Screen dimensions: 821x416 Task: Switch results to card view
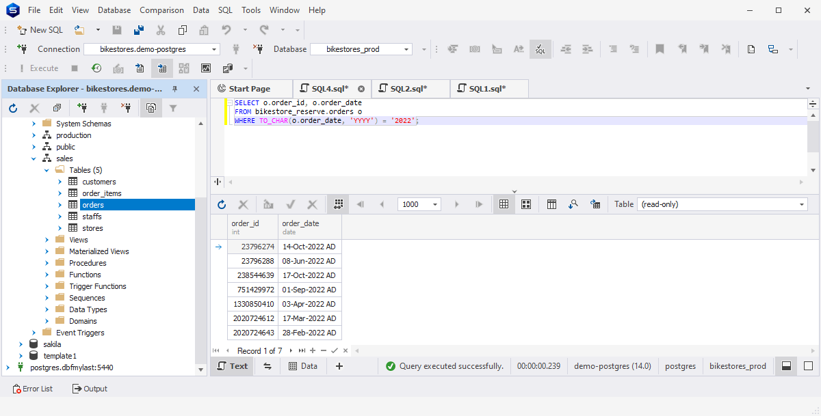click(526, 204)
